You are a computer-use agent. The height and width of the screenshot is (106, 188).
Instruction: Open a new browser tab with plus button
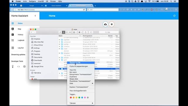[95, 6]
